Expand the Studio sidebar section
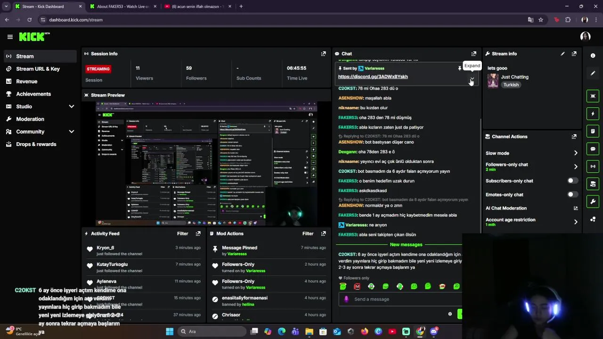Screen dimensions: 603x339 tap(72, 106)
